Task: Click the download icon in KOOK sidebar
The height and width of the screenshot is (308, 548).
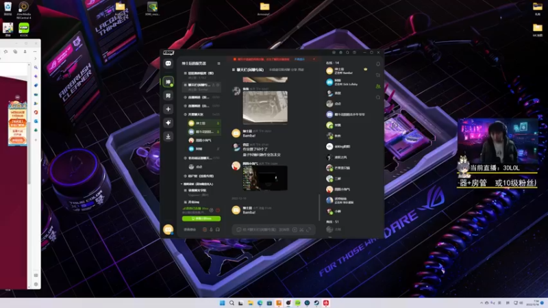Action: click(168, 136)
